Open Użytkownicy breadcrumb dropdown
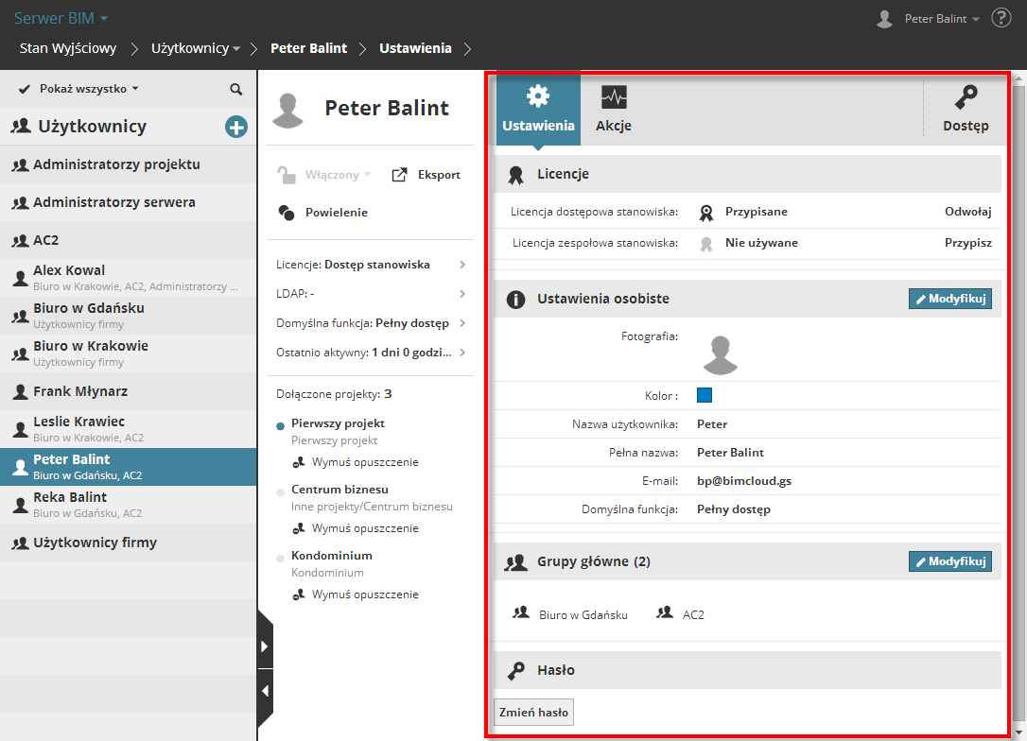 [195, 48]
